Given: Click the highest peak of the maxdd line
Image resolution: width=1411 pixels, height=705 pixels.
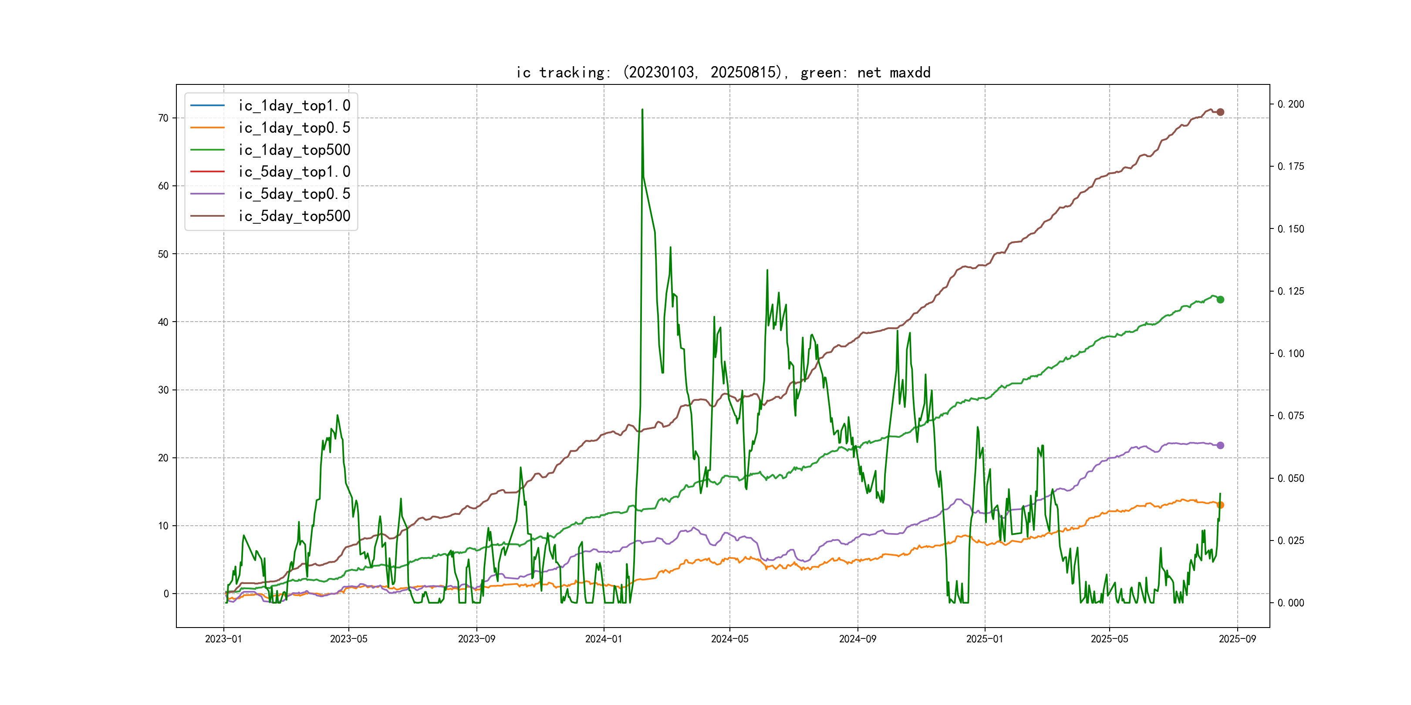Looking at the screenshot, I should tap(642, 110).
